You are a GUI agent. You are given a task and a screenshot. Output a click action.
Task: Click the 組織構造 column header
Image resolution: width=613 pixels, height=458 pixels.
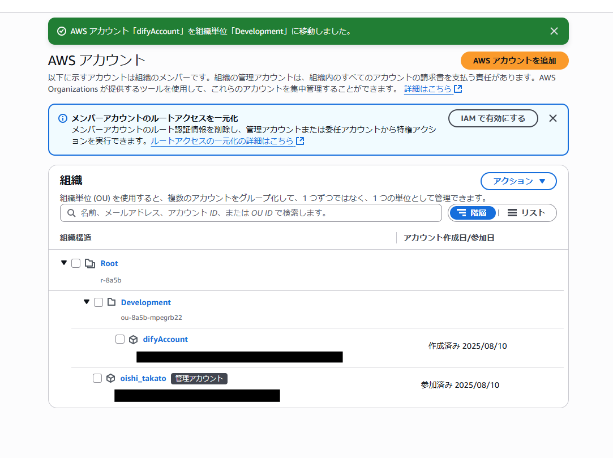75,237
